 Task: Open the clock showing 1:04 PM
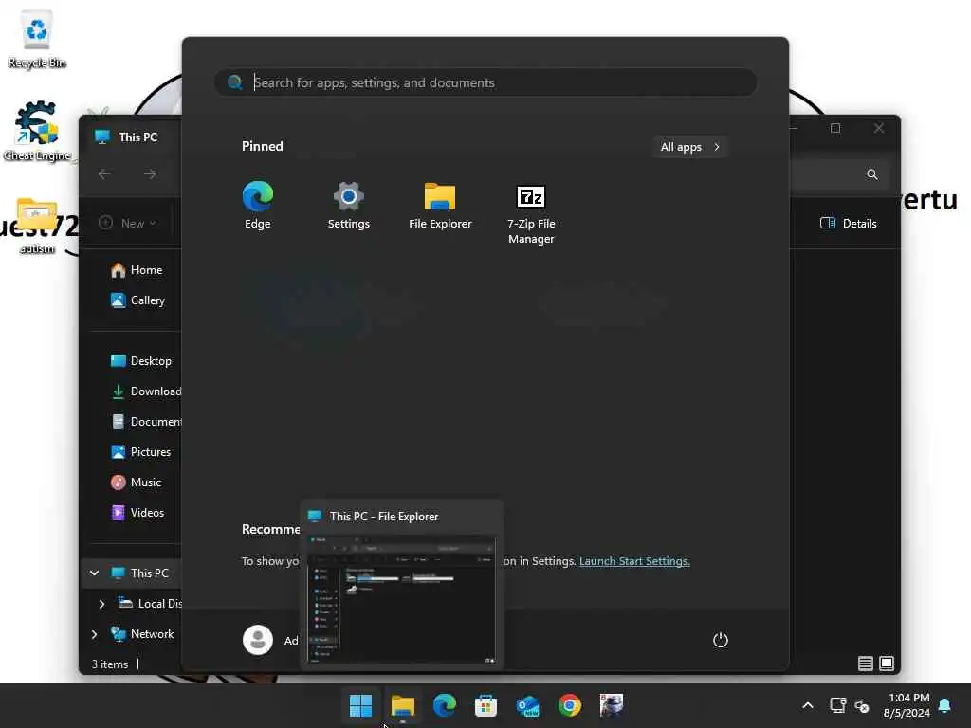click(x=907, y=705)
